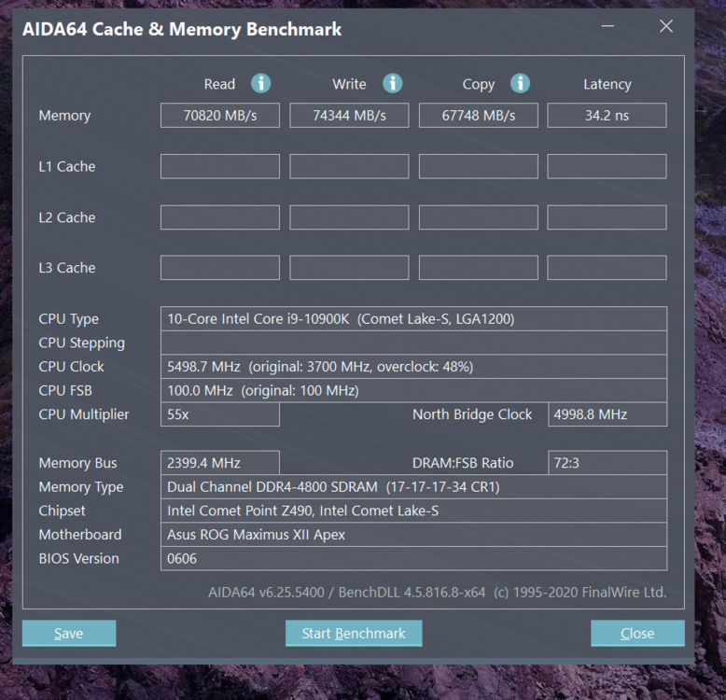Click the empty L1 Cache Latency field

coord(607,166)
